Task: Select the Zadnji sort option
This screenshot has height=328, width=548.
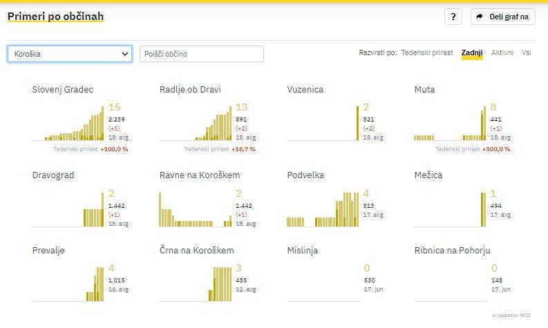Action: pos(472,52)
